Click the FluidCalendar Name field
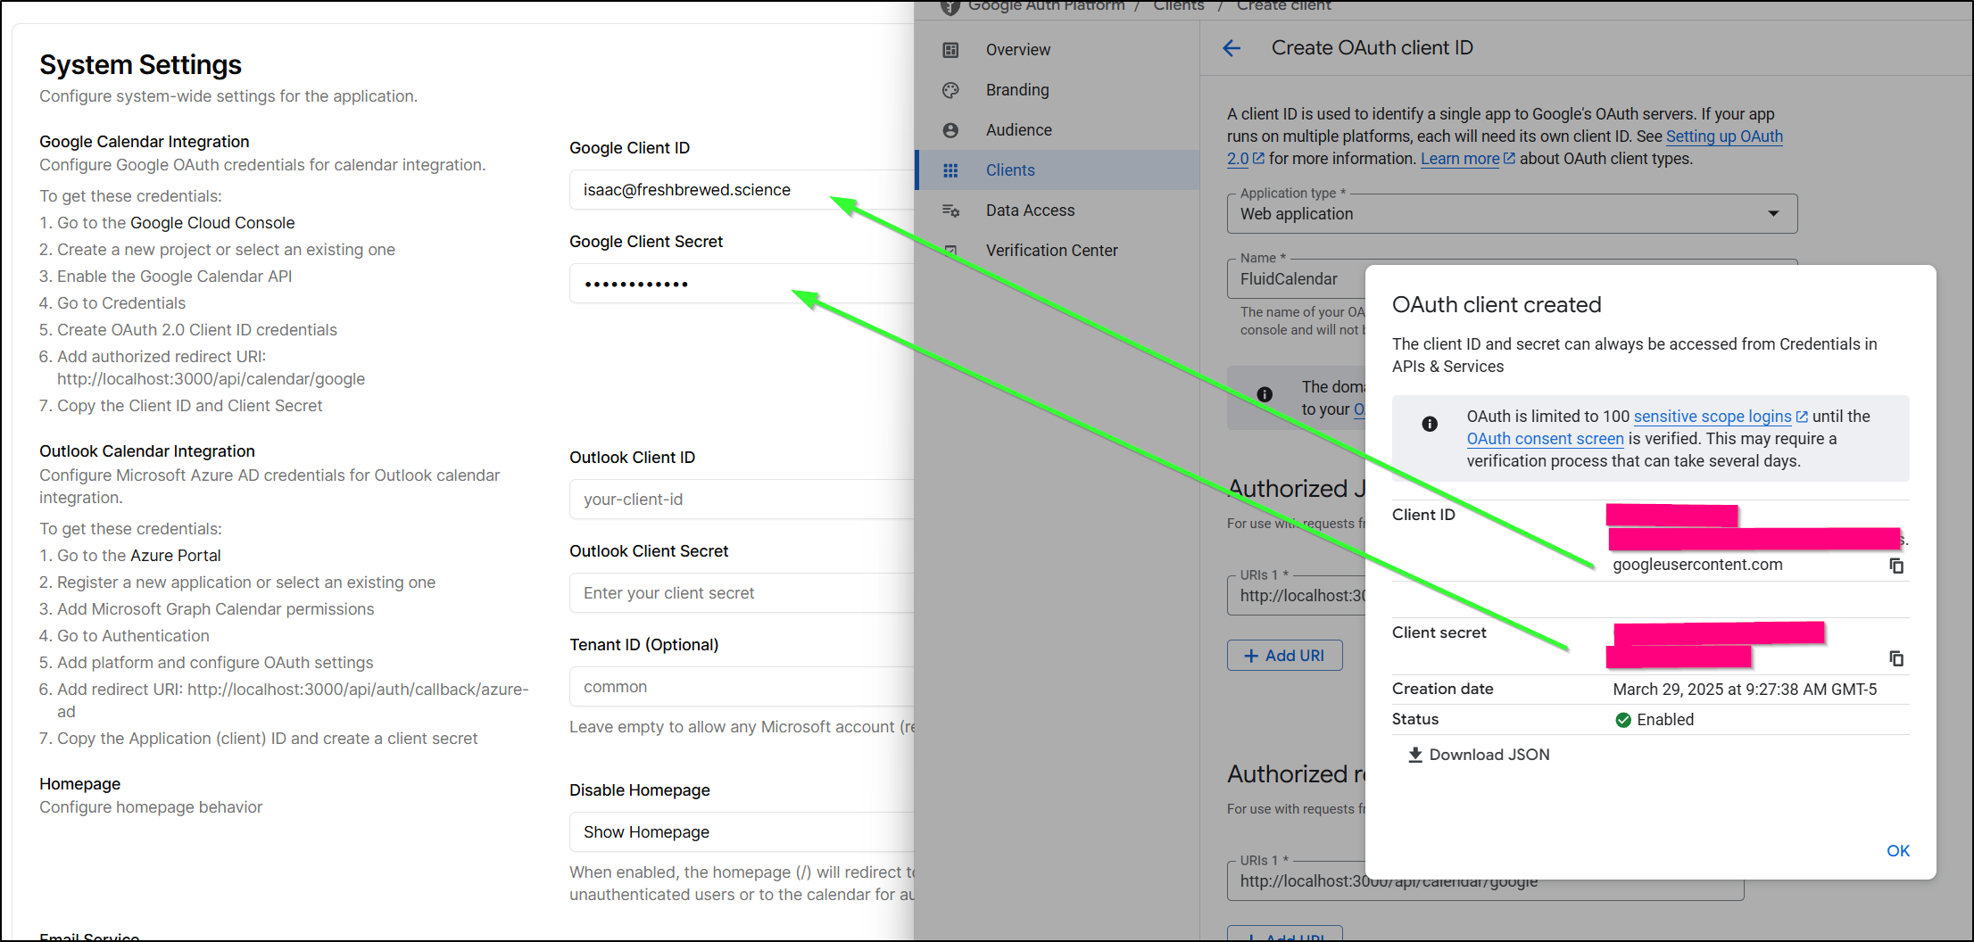1974x942 pixels. [1297, 279]
